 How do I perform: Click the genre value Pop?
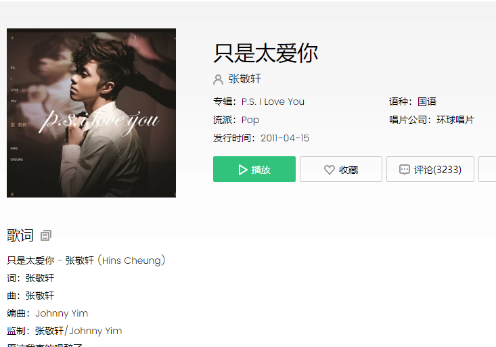[x=250, y=120]
